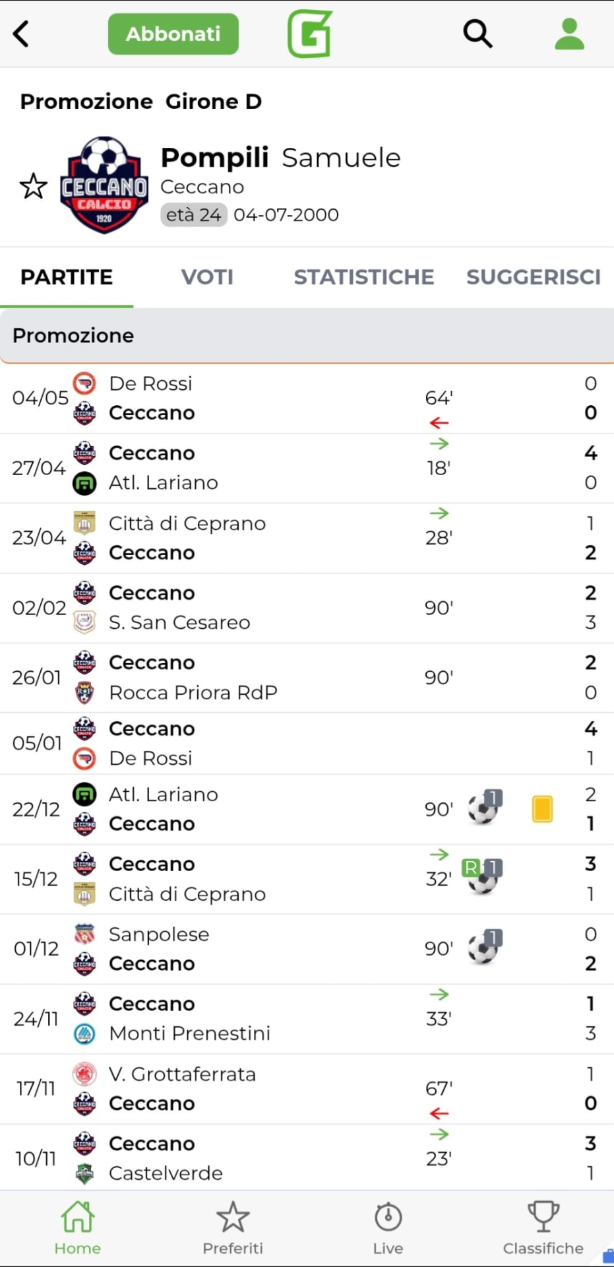Screen dimensions: 614x1267
Task: Open the 04/05 De Rossi vs Ceccano match
Action: coord(307,399)
